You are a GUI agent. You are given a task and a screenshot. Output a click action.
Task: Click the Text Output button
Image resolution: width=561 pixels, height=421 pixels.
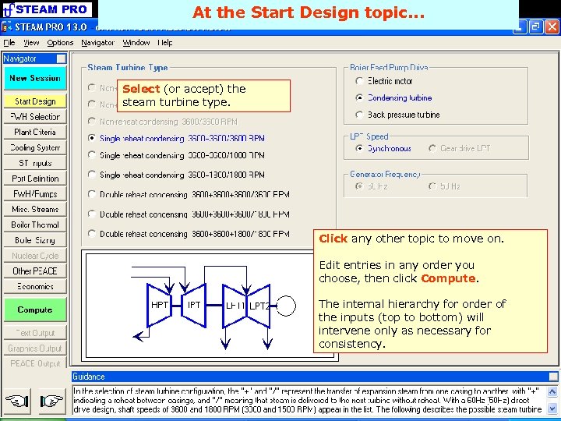35,333
